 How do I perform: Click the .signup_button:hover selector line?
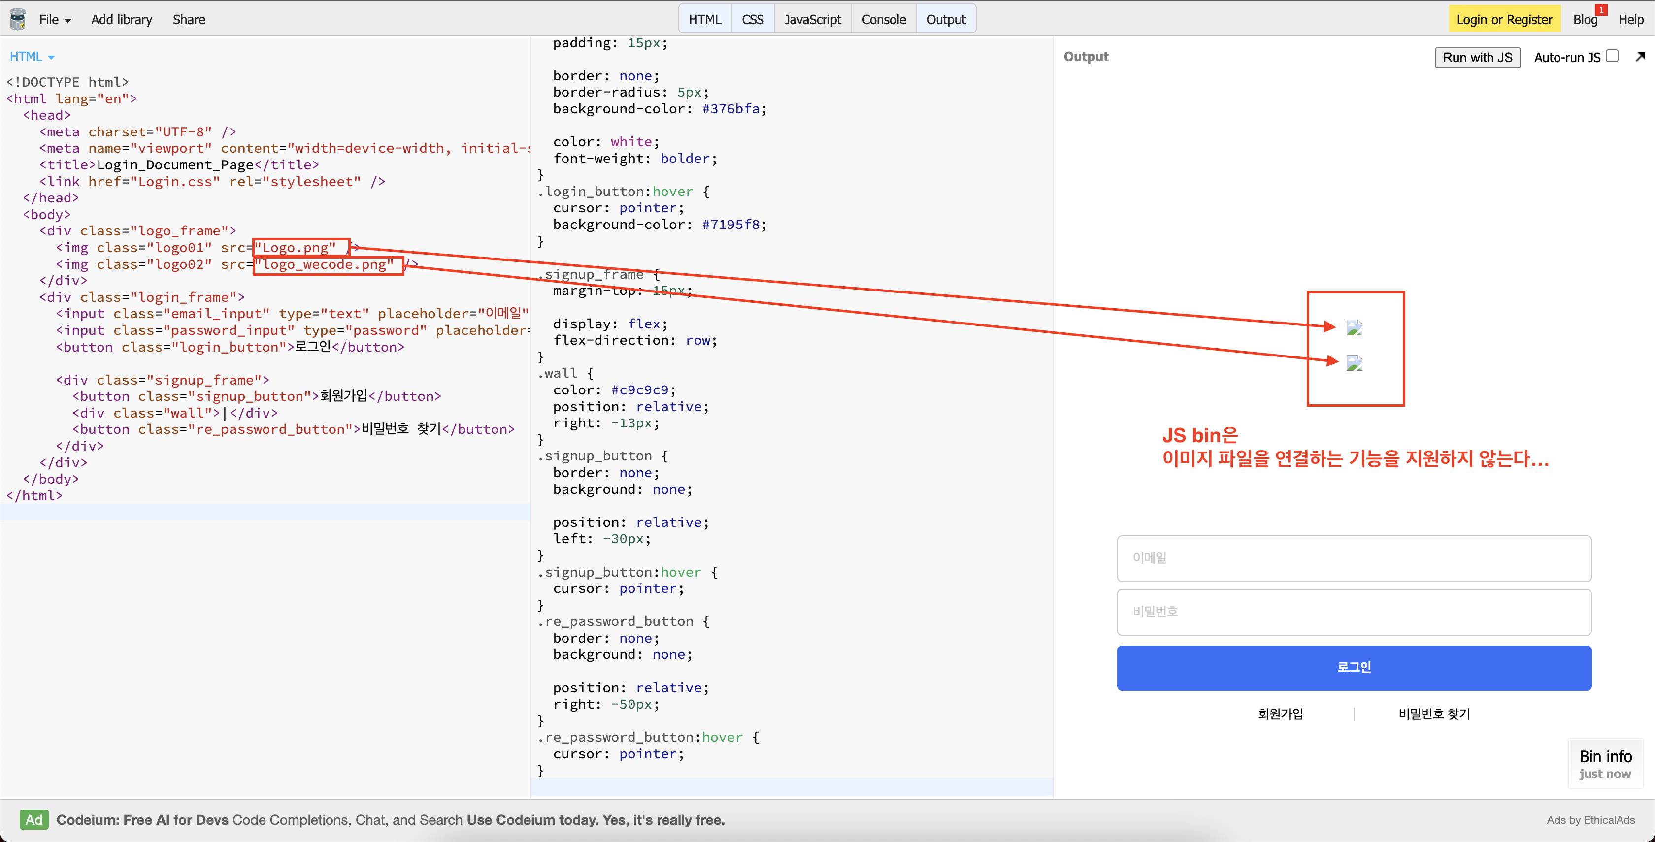click(628, 572)
